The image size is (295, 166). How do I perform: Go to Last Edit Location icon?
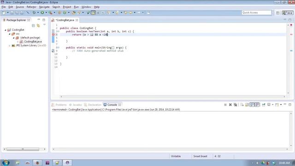point(125,12)
